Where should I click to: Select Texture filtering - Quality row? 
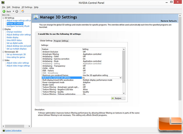(82, 92)
